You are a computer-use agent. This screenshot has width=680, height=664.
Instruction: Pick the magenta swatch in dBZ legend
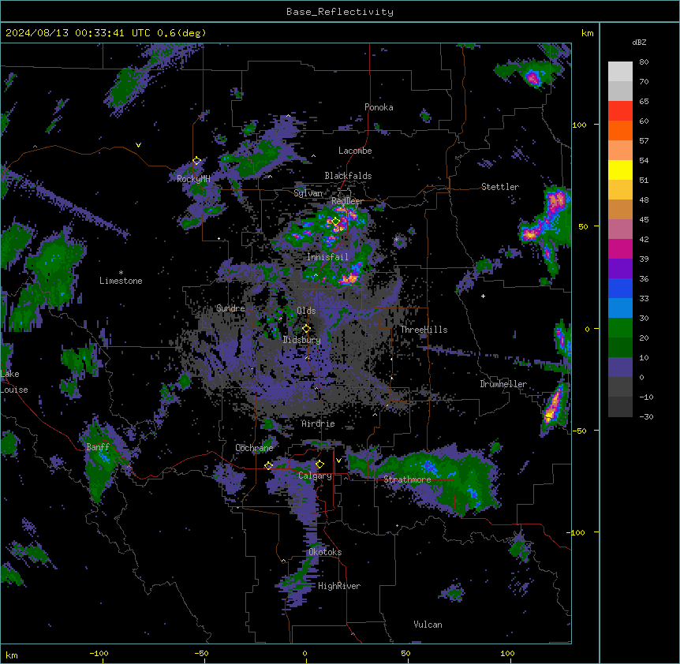(620, 248)
